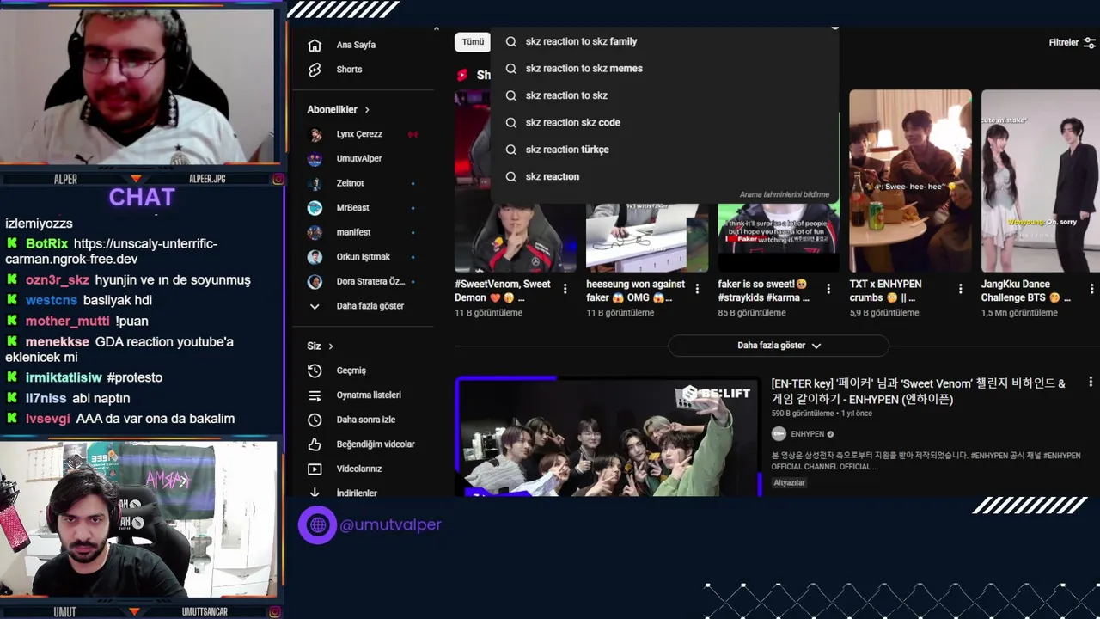The height and width of the screenshot is (619, 1100).
Task: Open options menu for heeseung won short
Action: click(x=697, y=290)
